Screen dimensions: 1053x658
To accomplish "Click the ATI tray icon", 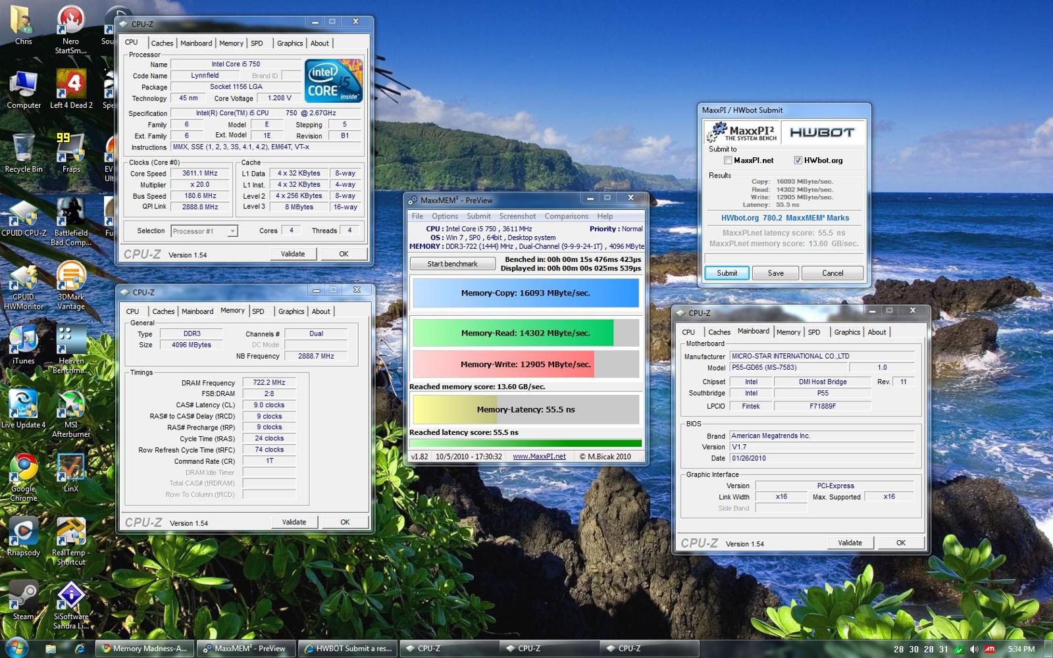I will pyautogui.click(x=990, y=649).
